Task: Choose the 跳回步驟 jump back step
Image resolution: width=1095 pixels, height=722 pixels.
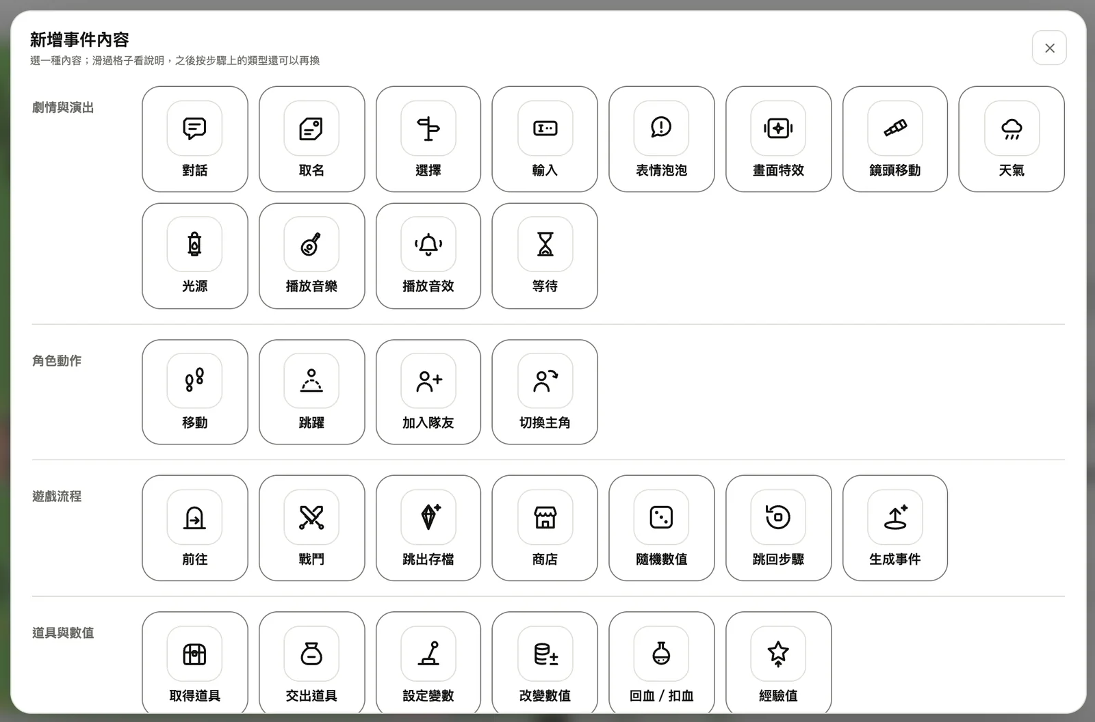Action: [x=779, y=529]
